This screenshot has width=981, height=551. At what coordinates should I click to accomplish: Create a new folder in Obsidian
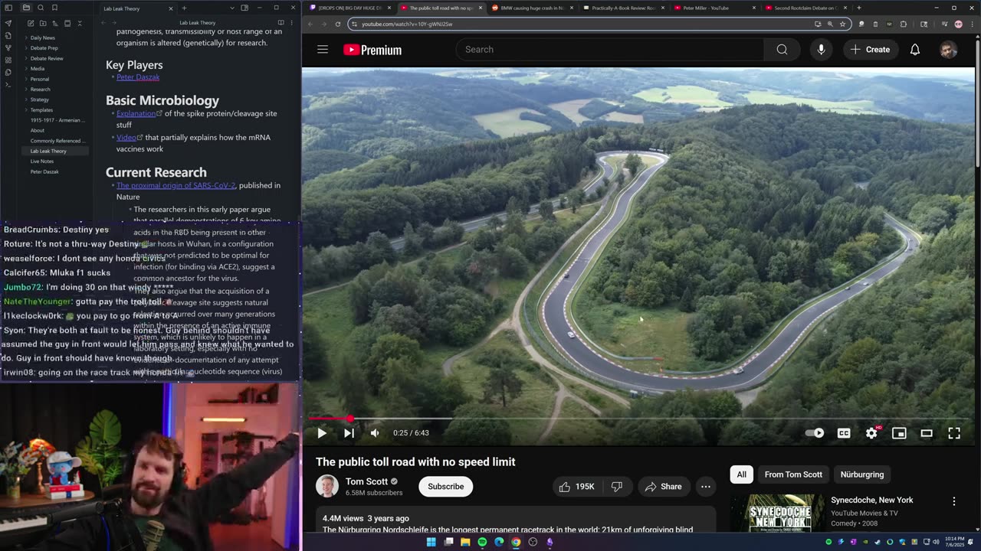(43, 23)
